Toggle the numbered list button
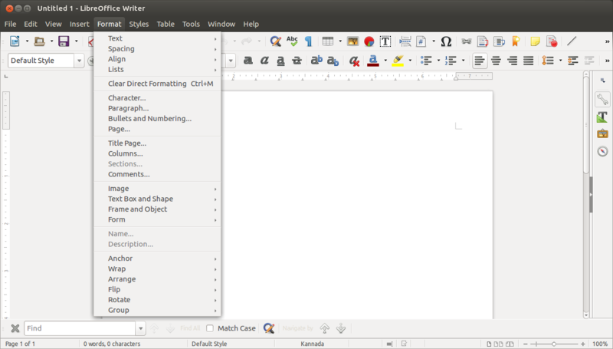Viewport: 613px width, 349px height. [451, 61]
